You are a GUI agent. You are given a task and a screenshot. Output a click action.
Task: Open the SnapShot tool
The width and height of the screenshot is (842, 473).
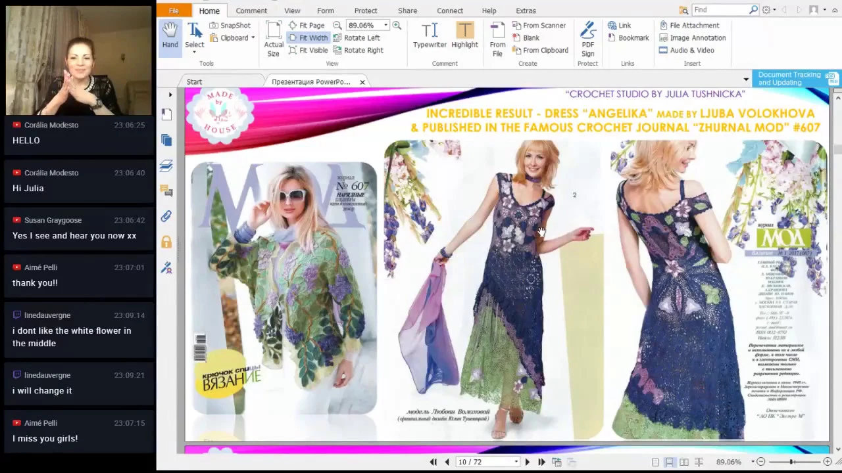tap(230, 25)
